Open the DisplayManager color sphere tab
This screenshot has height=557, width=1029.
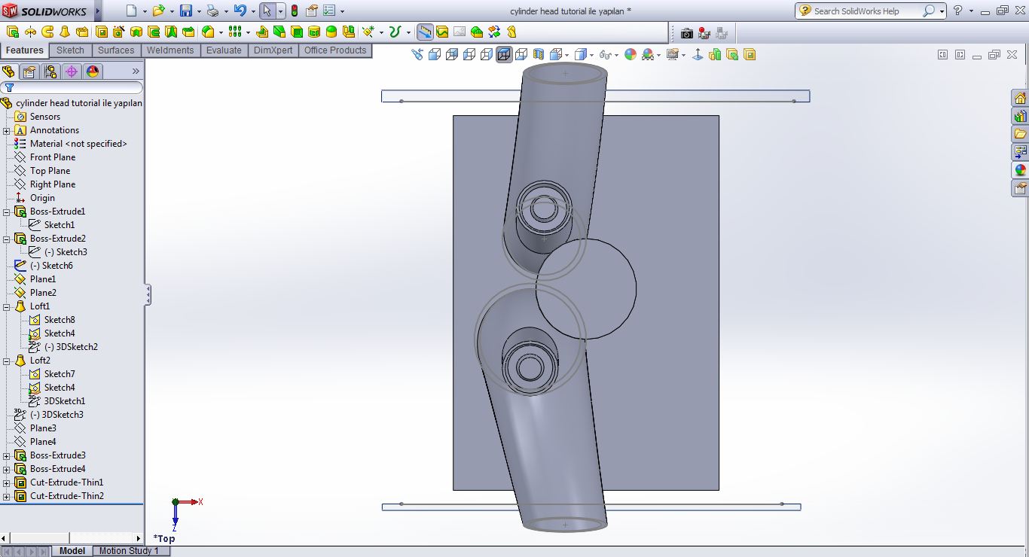[93, 72]
